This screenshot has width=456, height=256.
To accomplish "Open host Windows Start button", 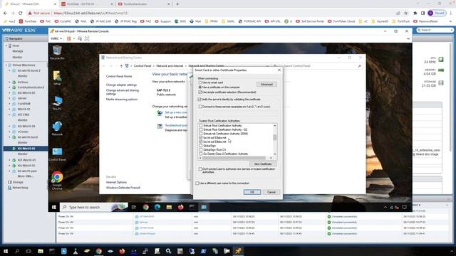I will (6, 251).
